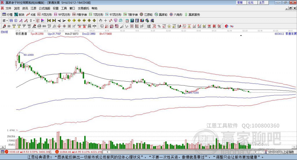The width and height of the screenshot is (297, 160).
Task: Open the 9T四方形 tool
Action: point(113,15)
